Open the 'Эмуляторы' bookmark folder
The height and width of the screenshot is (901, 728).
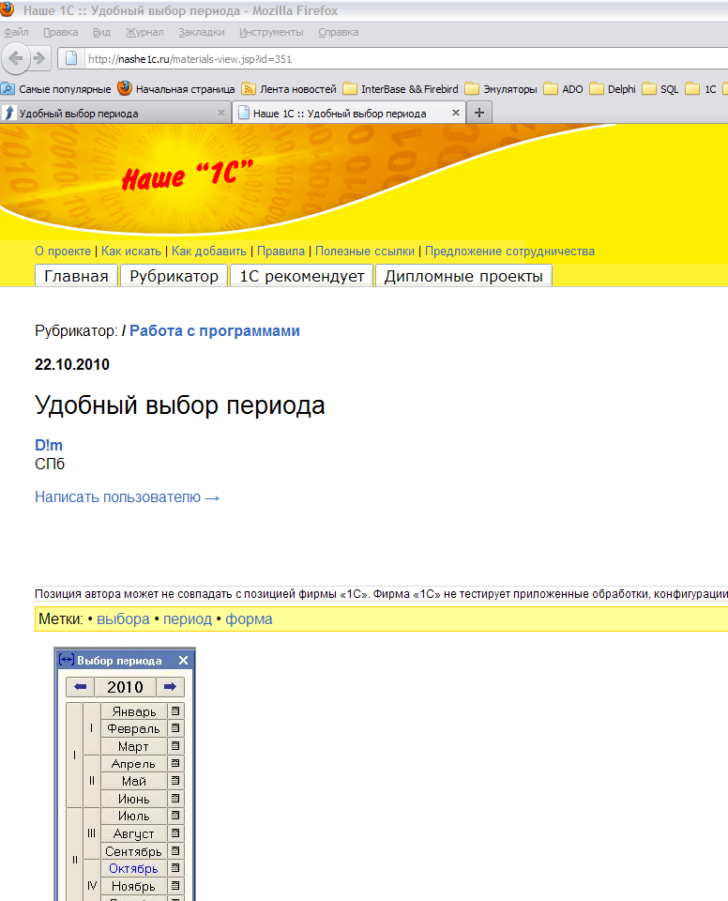coord(501,89)
